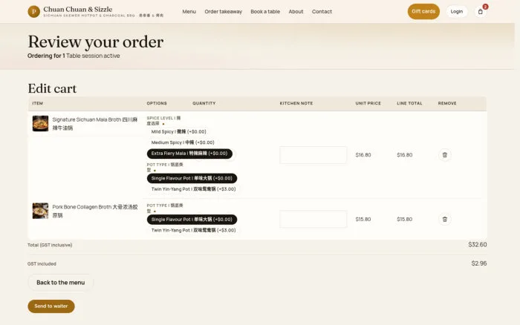The height and width of the screenshot is (325, 520).
Task: Open the About page
Action: [x=296, y=12]
